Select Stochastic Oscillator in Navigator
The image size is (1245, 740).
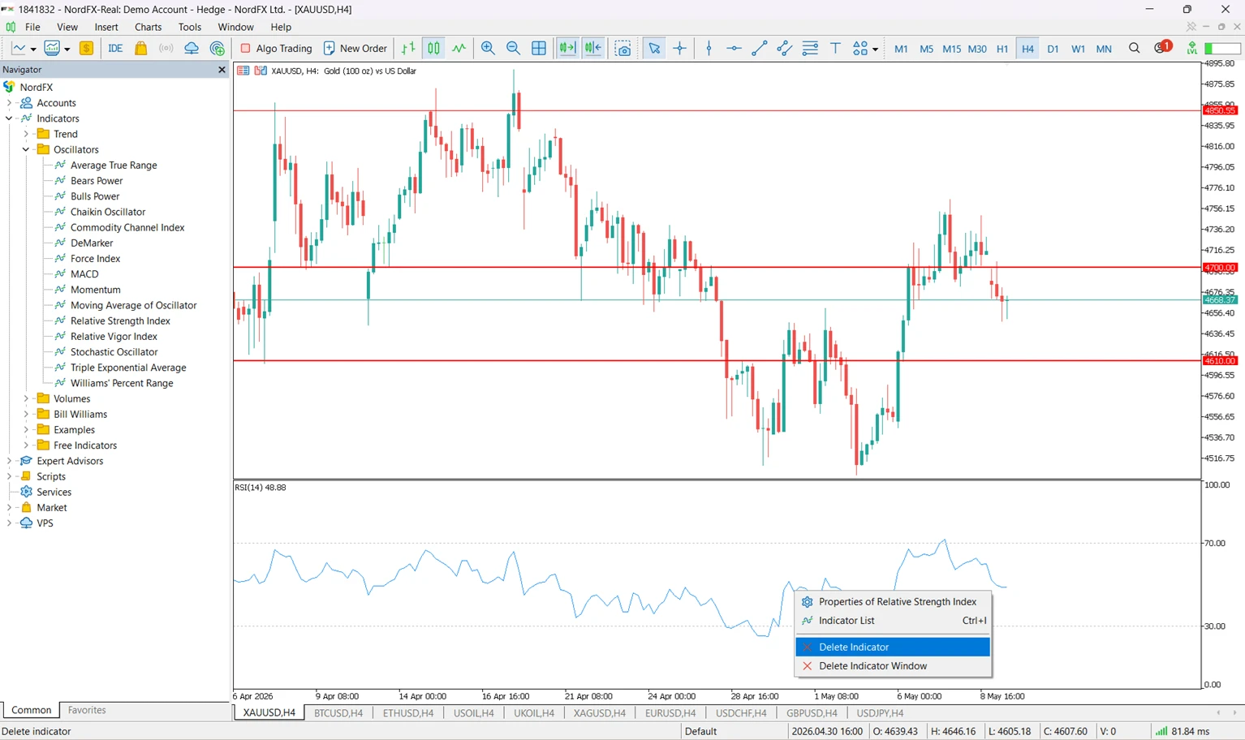coord(114,352)
